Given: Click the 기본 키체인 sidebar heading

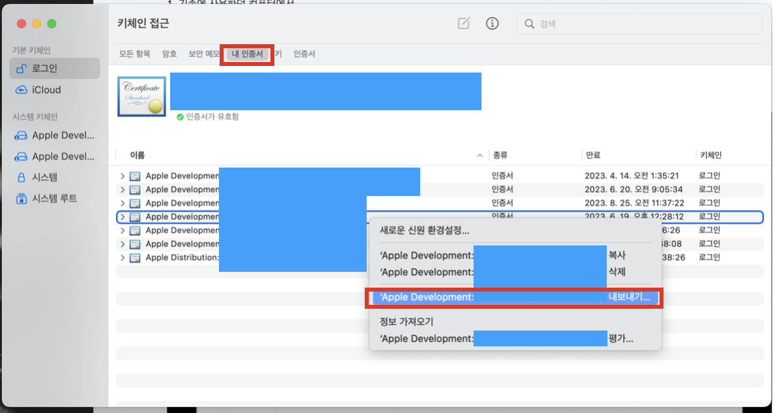Looking at the screenshot, I should click(x=32, y=50).
